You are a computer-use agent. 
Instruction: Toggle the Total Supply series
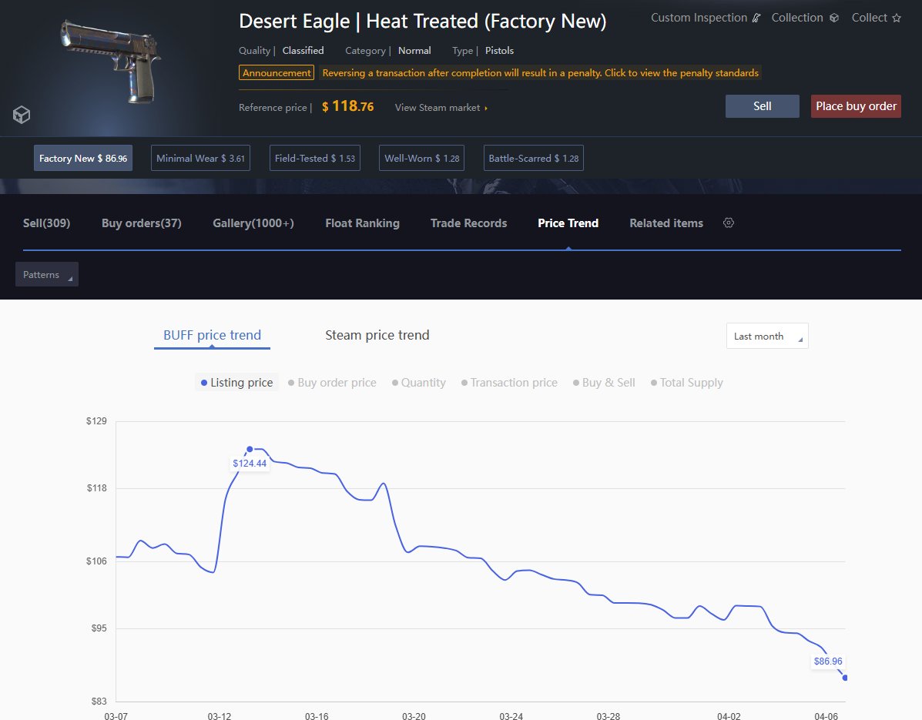687,383
